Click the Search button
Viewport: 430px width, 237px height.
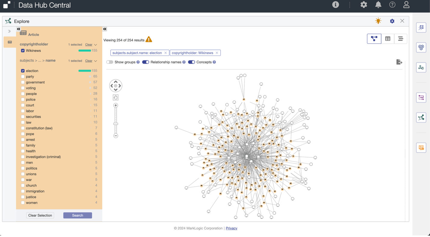click(78, 215)
